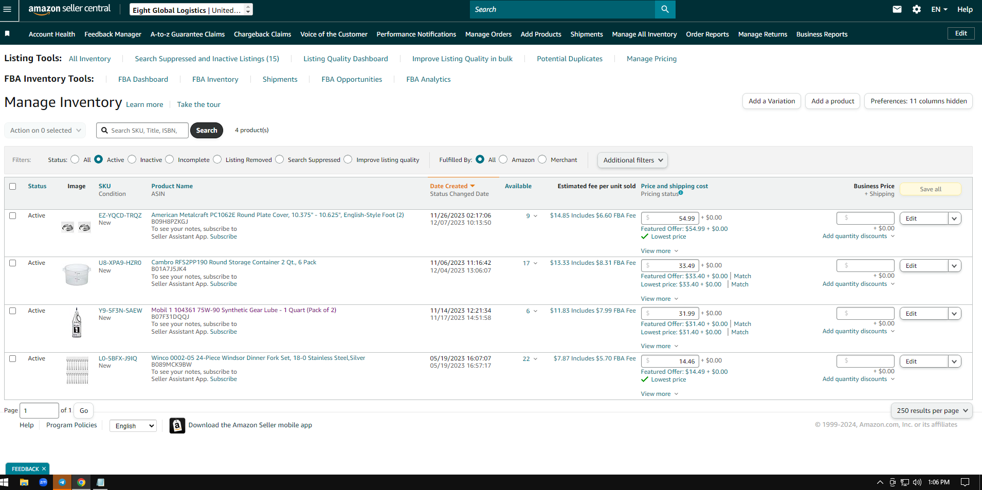The width and height of the screenshot is (982, 490).
Task: Open Preferences: 11 columns hidden
Action: [x=919, y=101]
